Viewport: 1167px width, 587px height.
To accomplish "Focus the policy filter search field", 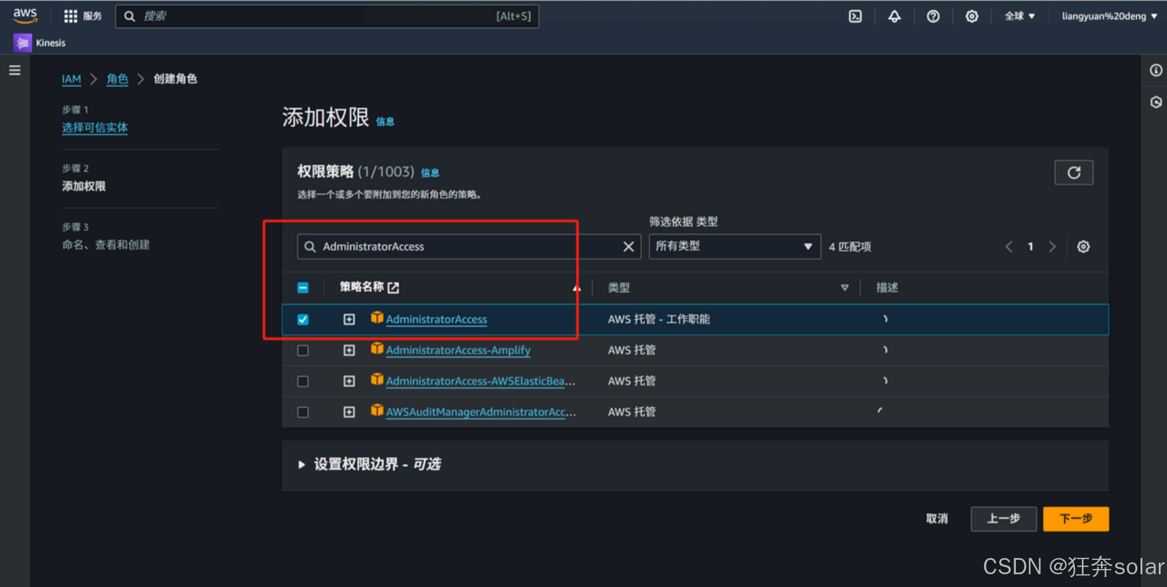I will pos(469,247).
